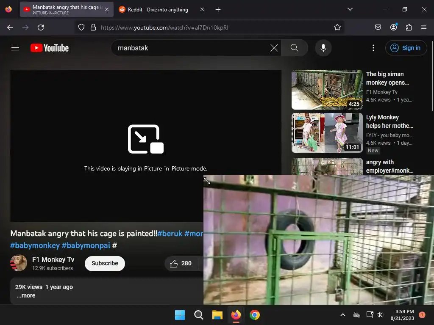
Task: Open Lyly Monkey helps her mother title
Action: tap(390, 121)
